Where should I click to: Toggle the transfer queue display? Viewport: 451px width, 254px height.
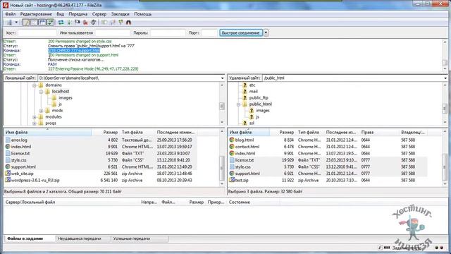tap(50, 23)
